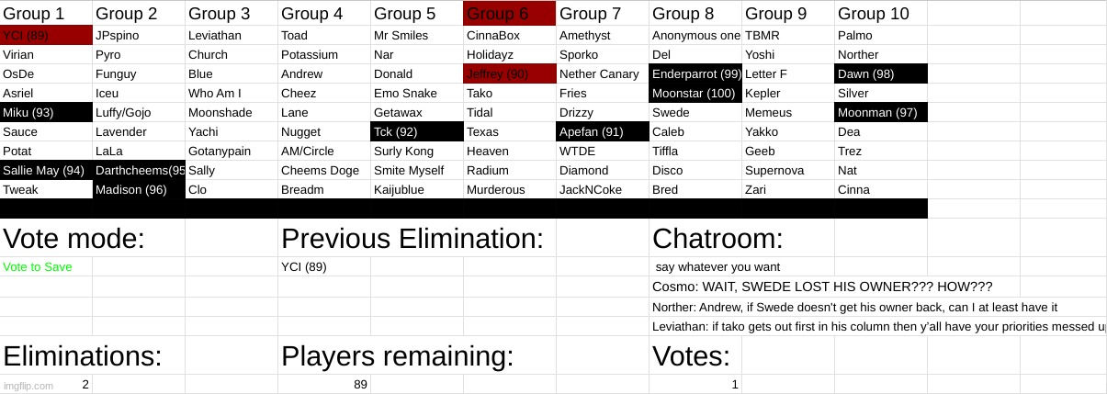Click the Madison (96) cell
Viewport: 1107px width, 394px height.
(x=139, y=190)
